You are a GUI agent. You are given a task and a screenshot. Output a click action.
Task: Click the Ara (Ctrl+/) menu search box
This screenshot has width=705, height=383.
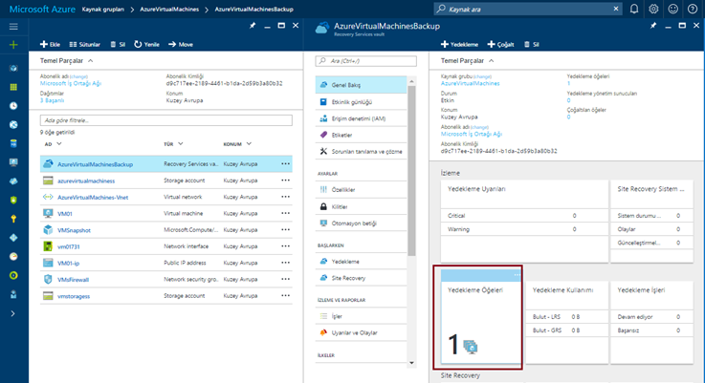pos(366,61)
